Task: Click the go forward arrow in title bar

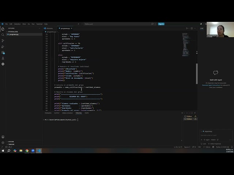Action: coord(82,24)
